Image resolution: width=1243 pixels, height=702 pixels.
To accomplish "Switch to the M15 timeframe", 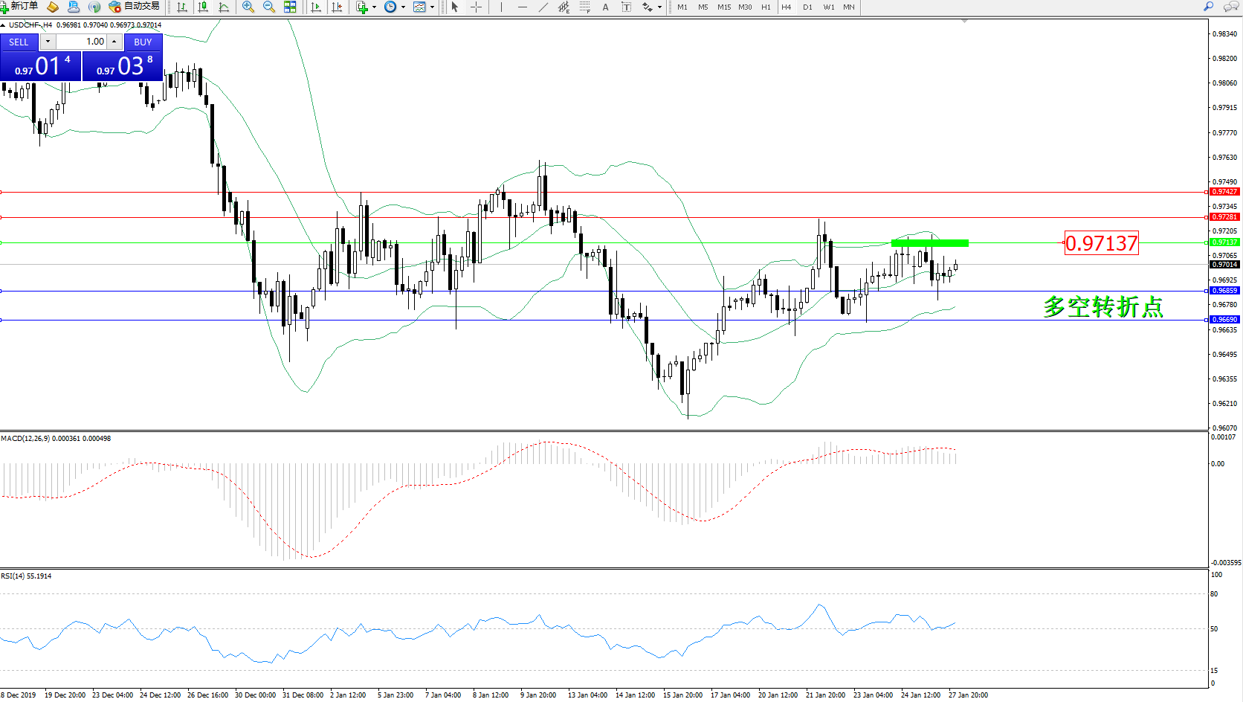I will pos(724,7).
